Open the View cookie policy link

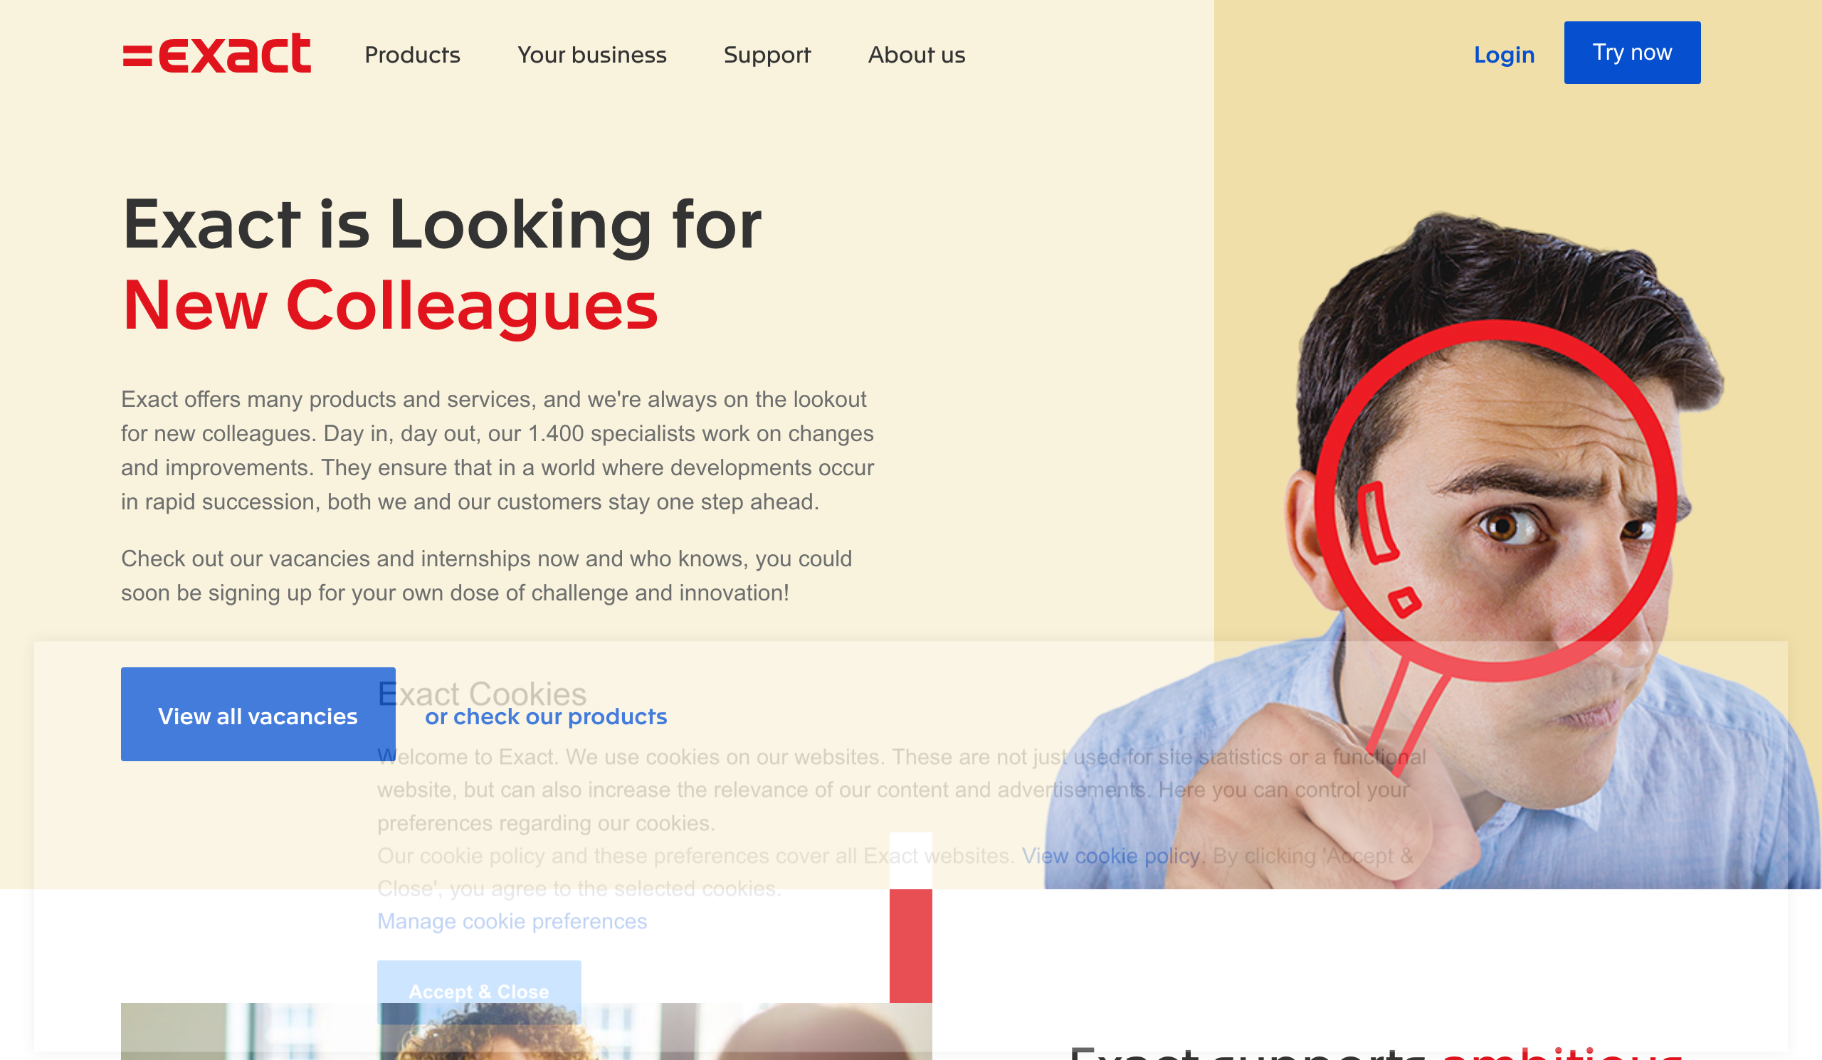[1110, 856]
